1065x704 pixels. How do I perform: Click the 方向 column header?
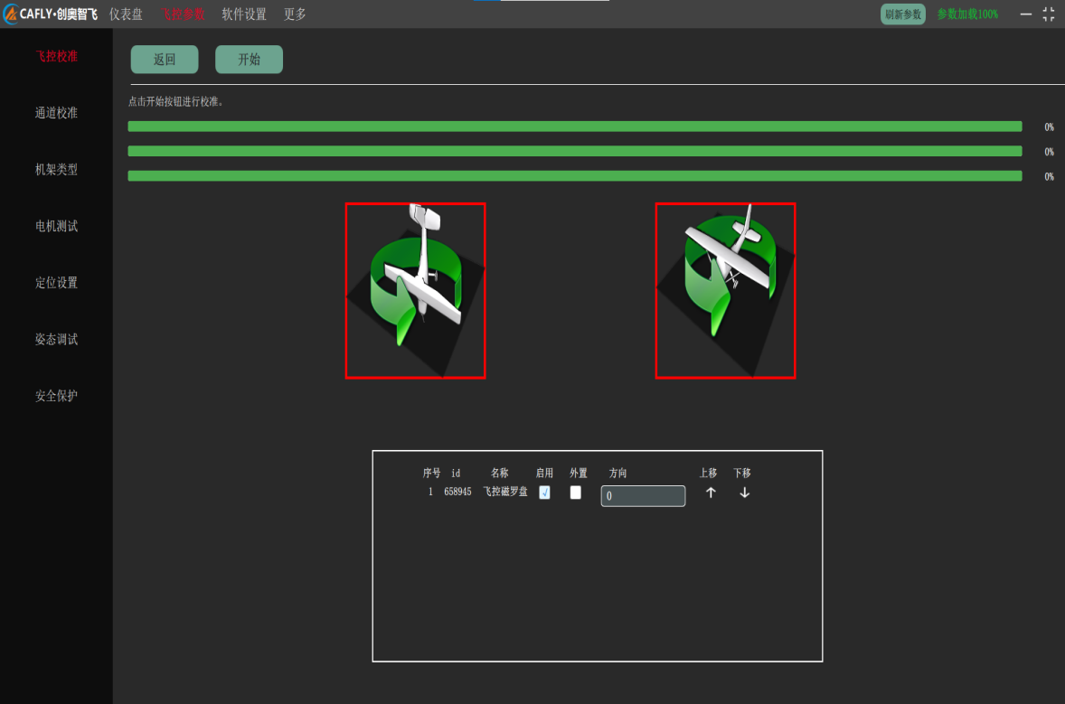pos(618,473)
